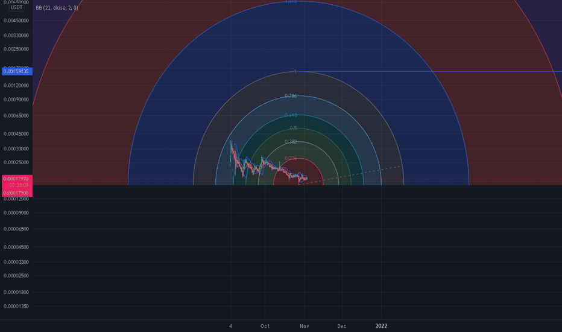The height and width of the screenshot is (332, 562).
Task: Click the 0.00033000 price axis label
Action: [16, 148]
